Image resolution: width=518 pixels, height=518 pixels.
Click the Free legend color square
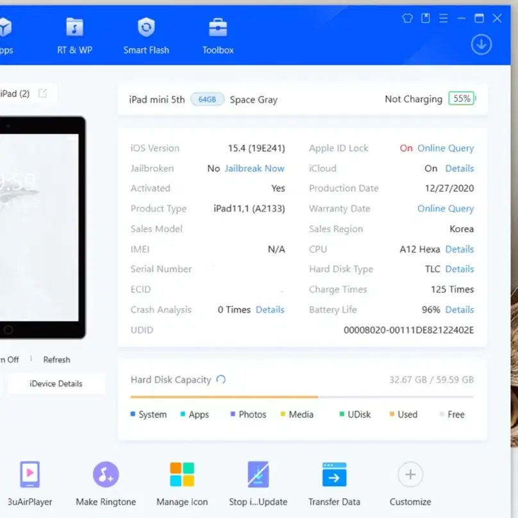[442, 414]
